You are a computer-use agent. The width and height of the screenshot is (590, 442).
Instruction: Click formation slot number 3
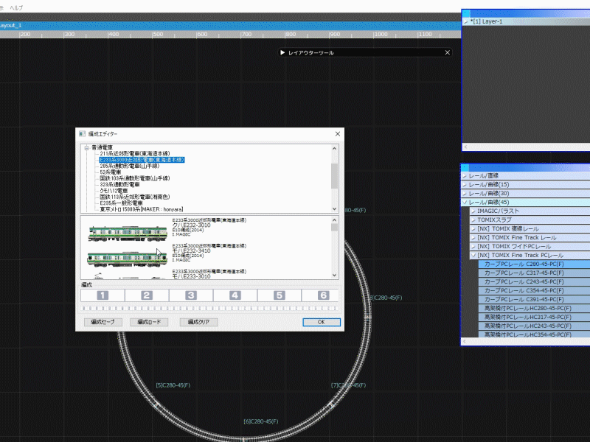tap(191, 295)
